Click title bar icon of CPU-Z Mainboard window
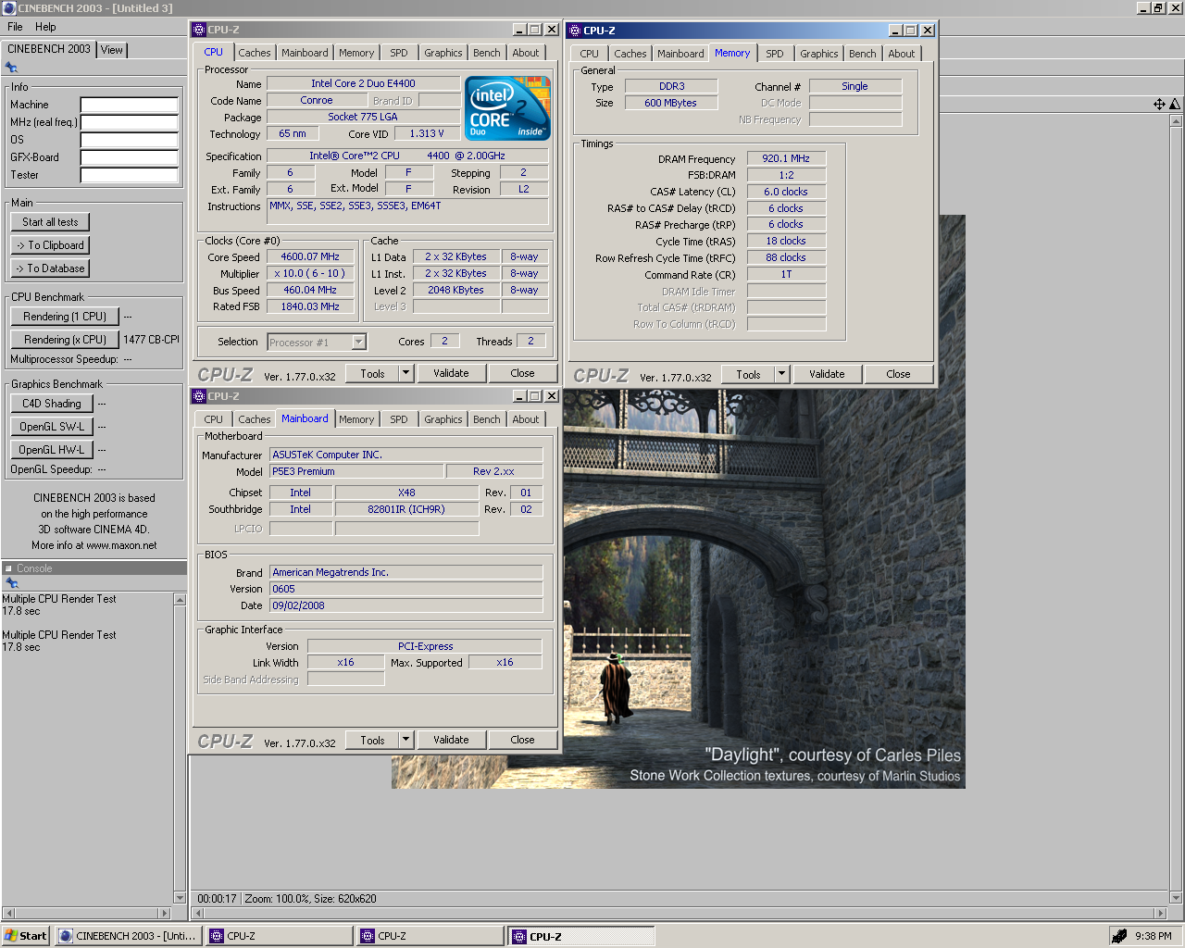 [x=199, y=396]
